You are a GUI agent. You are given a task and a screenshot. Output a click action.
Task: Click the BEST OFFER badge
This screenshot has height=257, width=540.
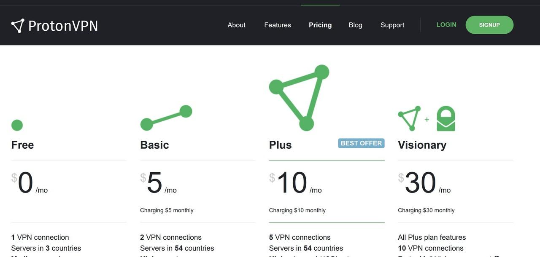[361, 143]
